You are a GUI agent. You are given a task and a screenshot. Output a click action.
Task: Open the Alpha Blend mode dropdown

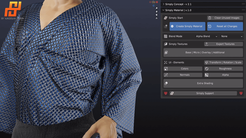pyautogui.click(x=206, y=36)
